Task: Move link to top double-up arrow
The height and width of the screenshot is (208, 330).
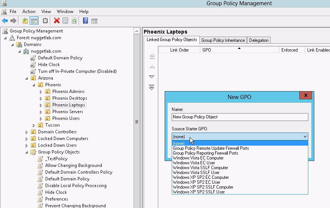Action: [x=152, y=56]
